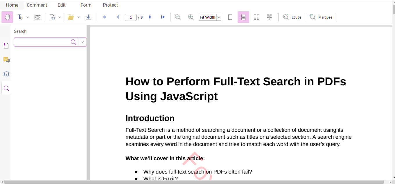Activate the Text Select tool
395x184 pixels.
pyautogui.click(x=20, y=17)
